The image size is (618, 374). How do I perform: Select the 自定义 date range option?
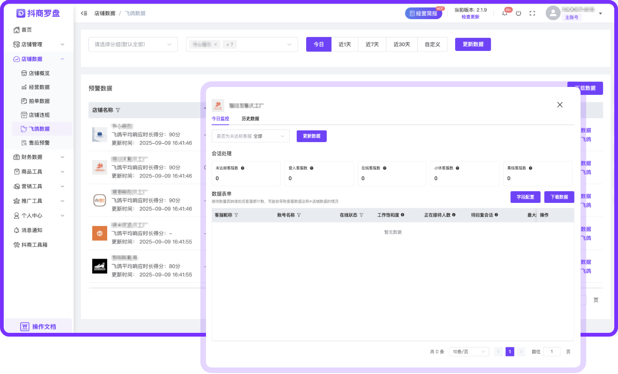coord(432,44)
